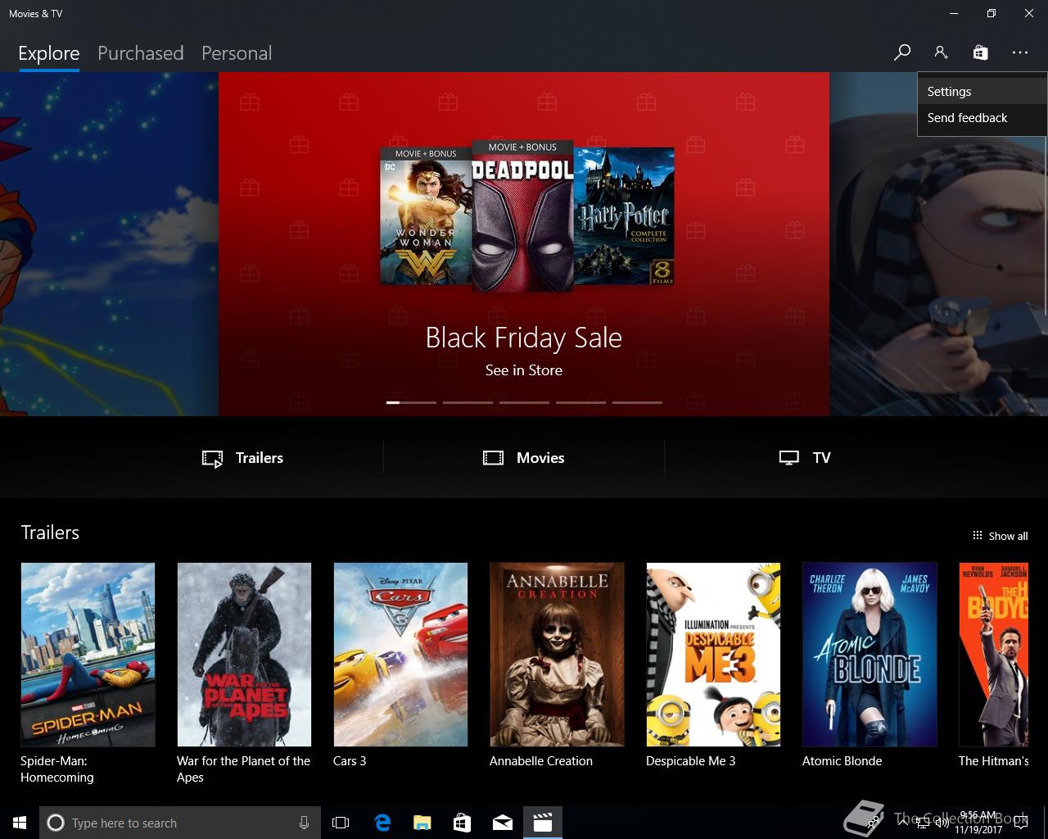Click the Harry Potter collection cover
This screenshot has width=1048, height=839.
624,215
